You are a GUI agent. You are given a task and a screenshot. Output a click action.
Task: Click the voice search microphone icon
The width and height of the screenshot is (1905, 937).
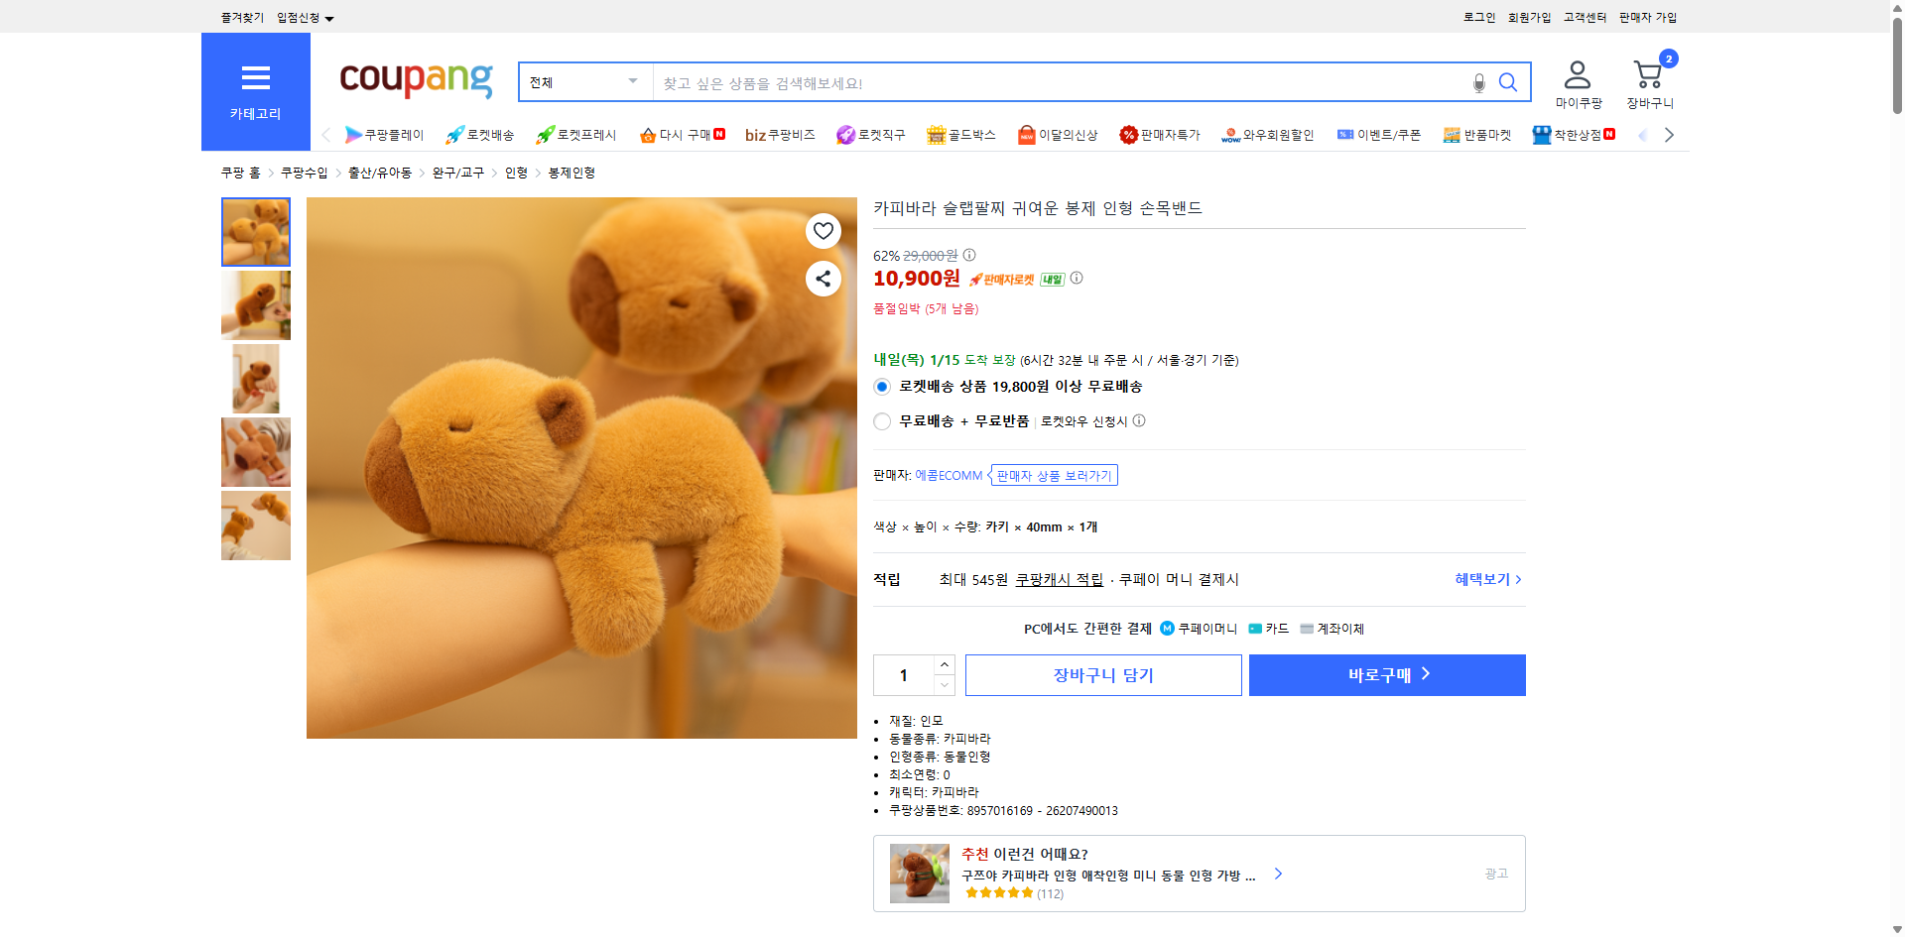tap(1477, 82)
